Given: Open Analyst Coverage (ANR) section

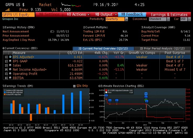Looking at the screenshot, I should 158,27.
